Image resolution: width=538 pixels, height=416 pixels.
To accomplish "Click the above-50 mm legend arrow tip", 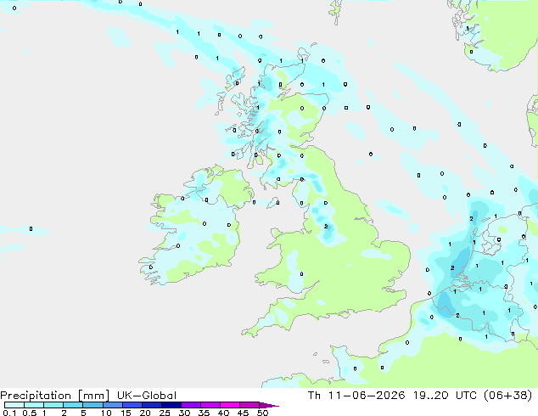I will pyautogui.click(x=269, y=405).
